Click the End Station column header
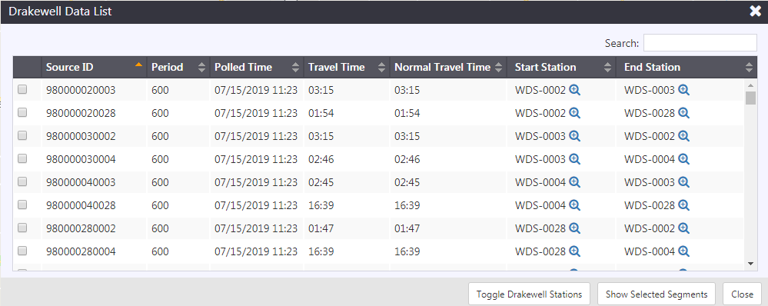Image resolution: width=768 pixels, height=306 pixels. 687,67
